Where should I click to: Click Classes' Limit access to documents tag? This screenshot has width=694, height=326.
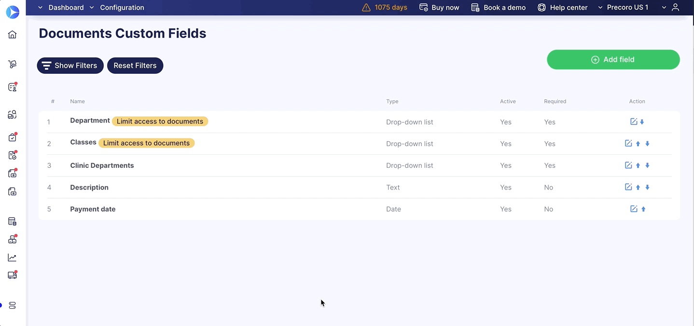(x=146, y=143)
